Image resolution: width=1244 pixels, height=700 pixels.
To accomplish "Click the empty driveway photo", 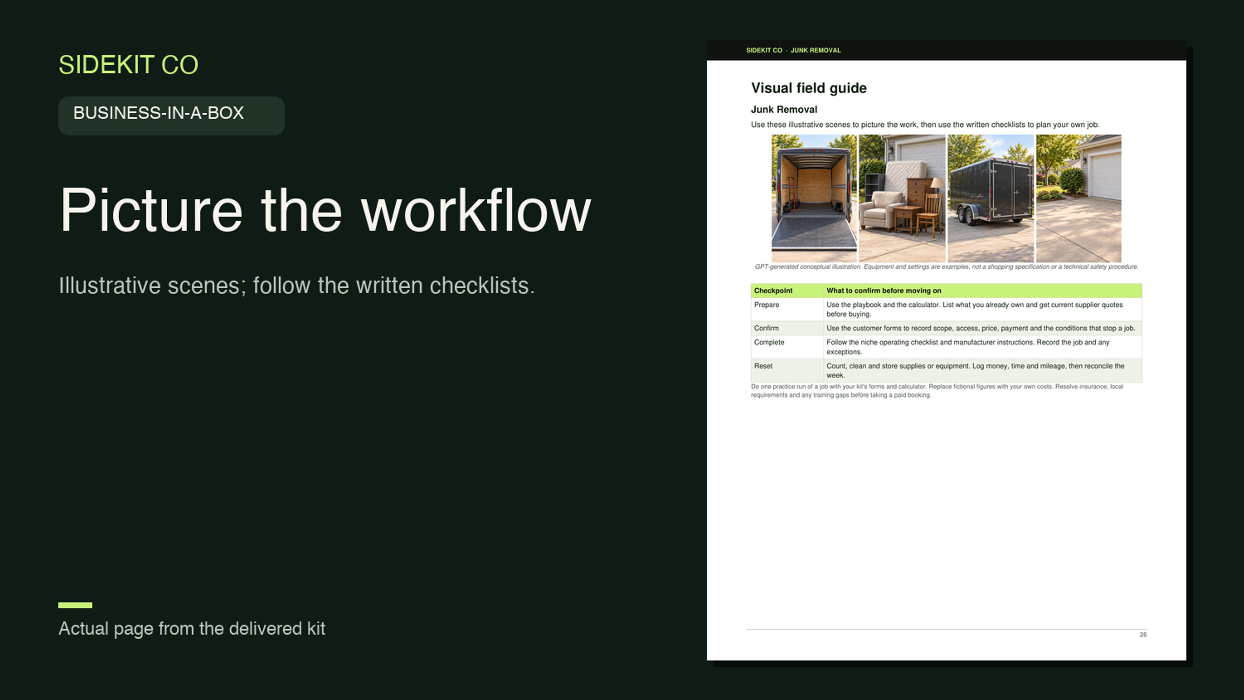I will pyautogui.click(x=1078, y=198).
